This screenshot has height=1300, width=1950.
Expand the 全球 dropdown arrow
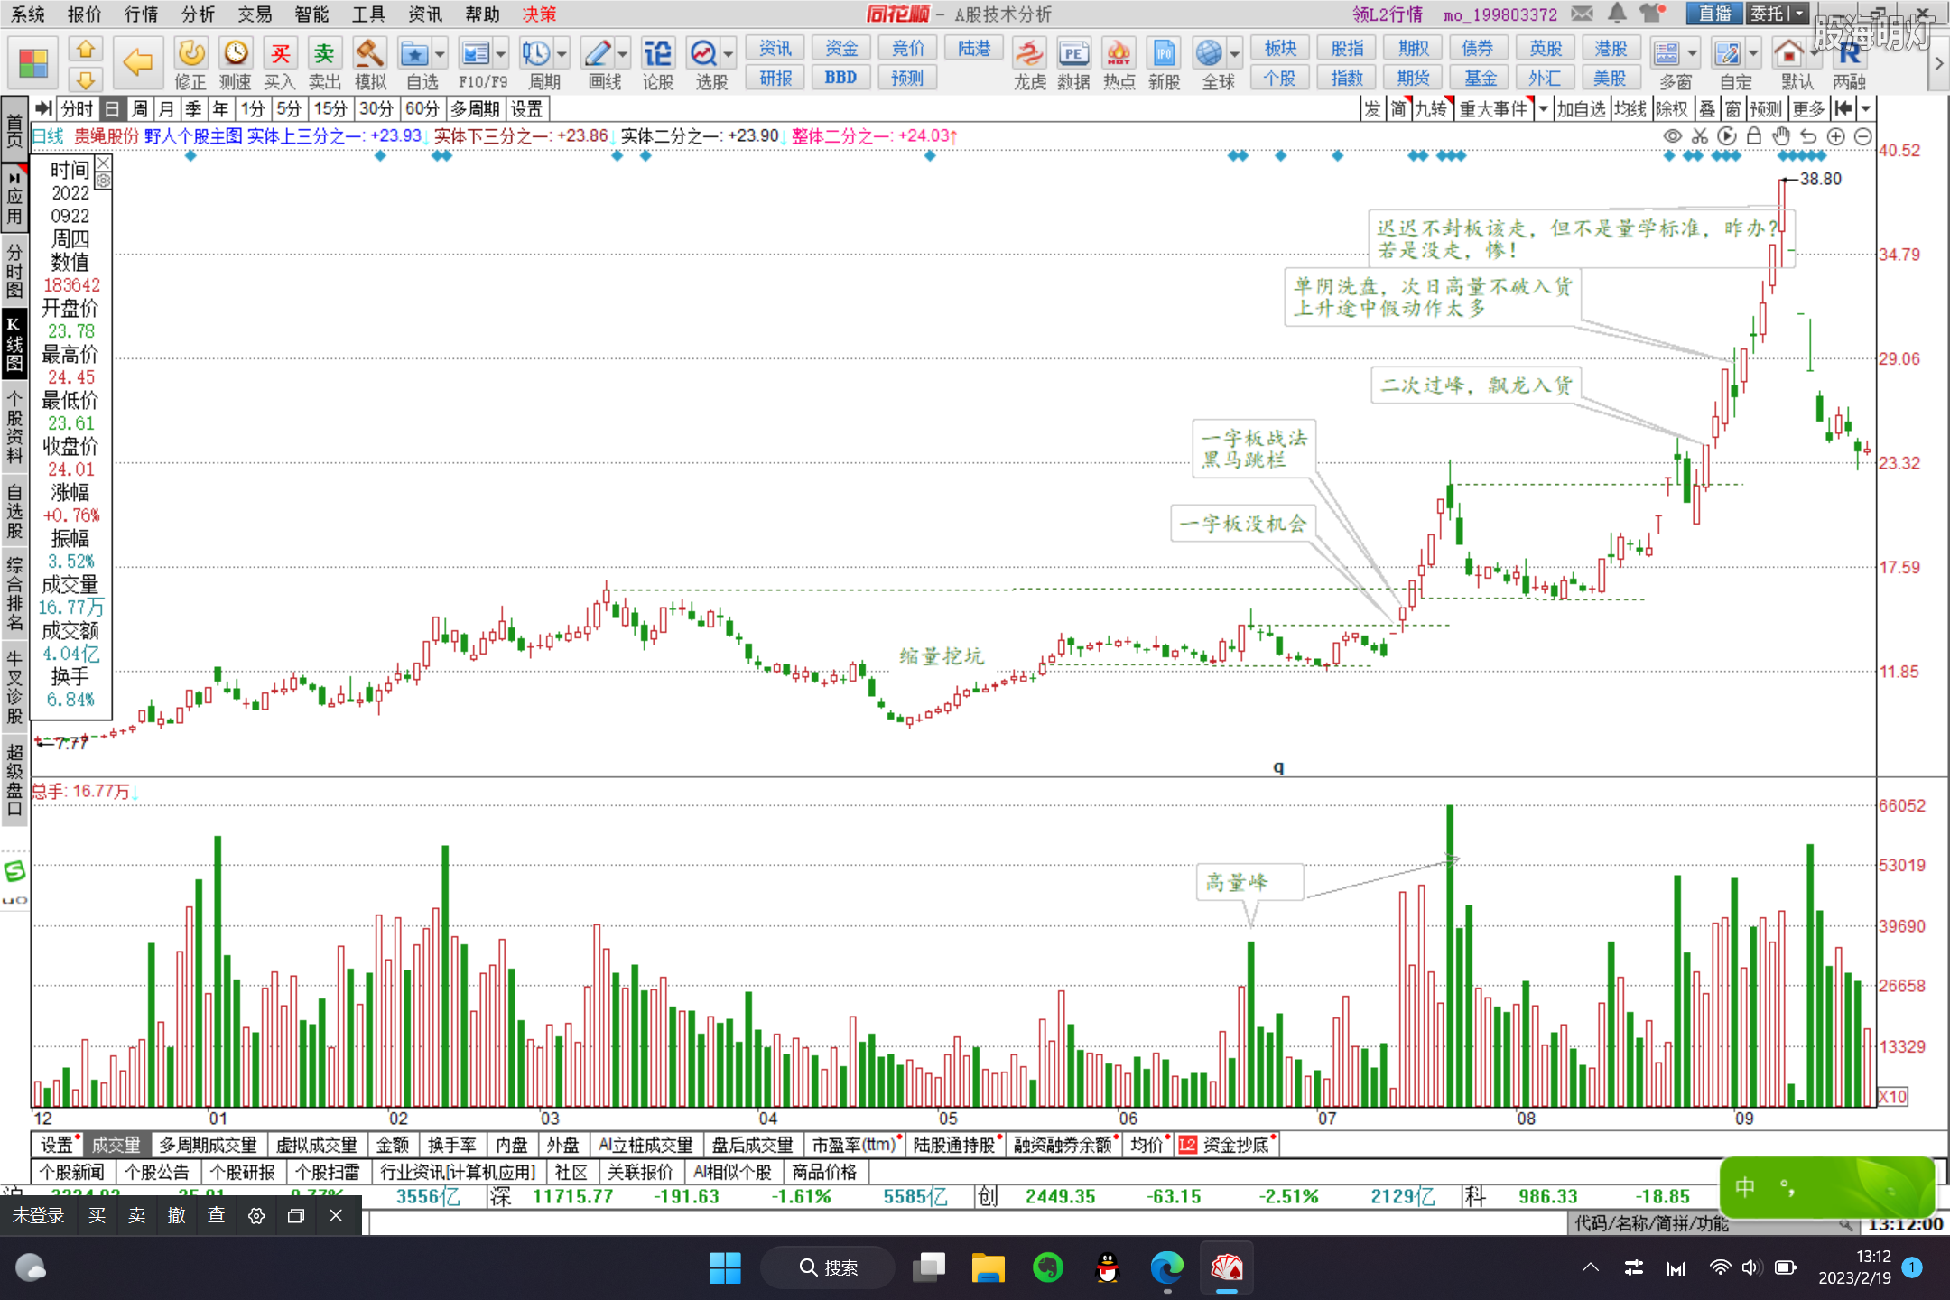[1234, 54]
